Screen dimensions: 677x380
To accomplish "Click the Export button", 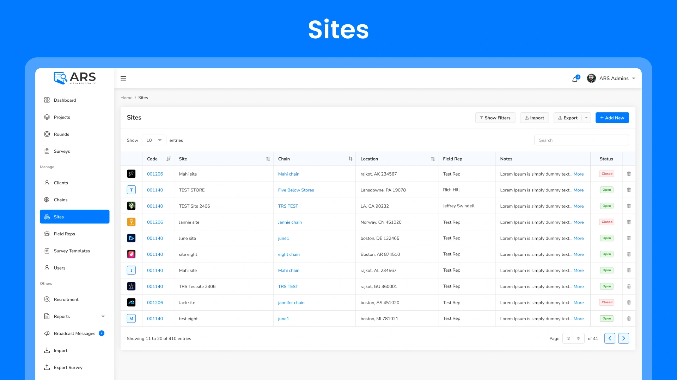I will (x=568, y=118).
